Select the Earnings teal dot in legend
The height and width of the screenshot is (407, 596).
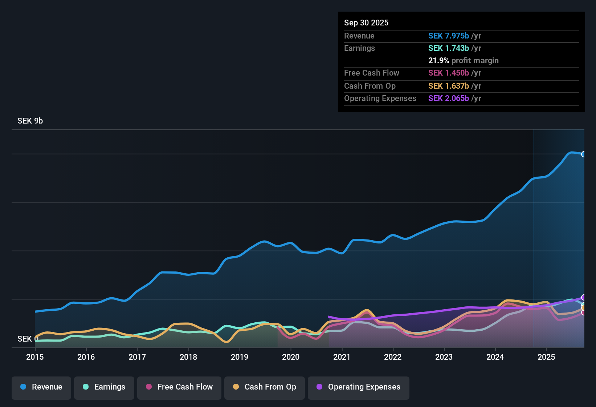click(86, 387)
